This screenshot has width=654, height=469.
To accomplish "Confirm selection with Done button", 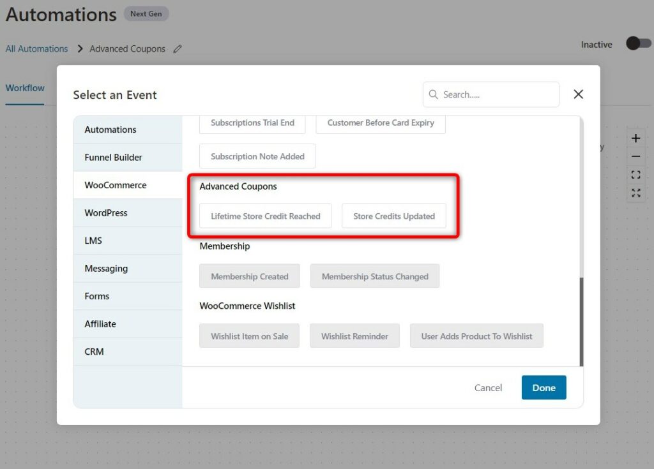I will click(x=544, y=388).
